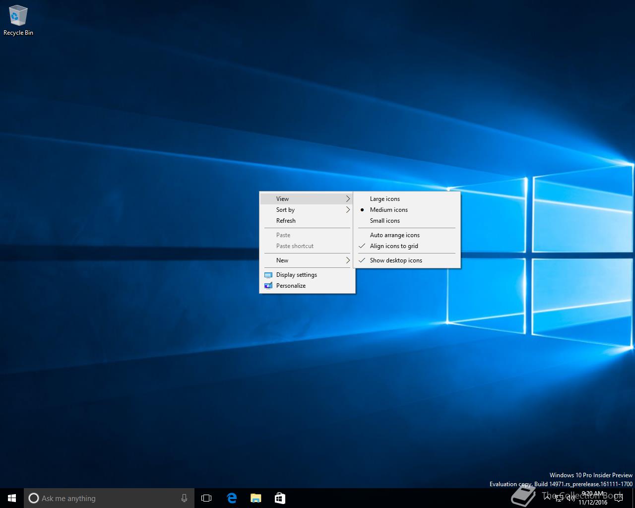The image size is (635, 508).
Task: Disable Align icons to grid
Action: pos(394,246)
